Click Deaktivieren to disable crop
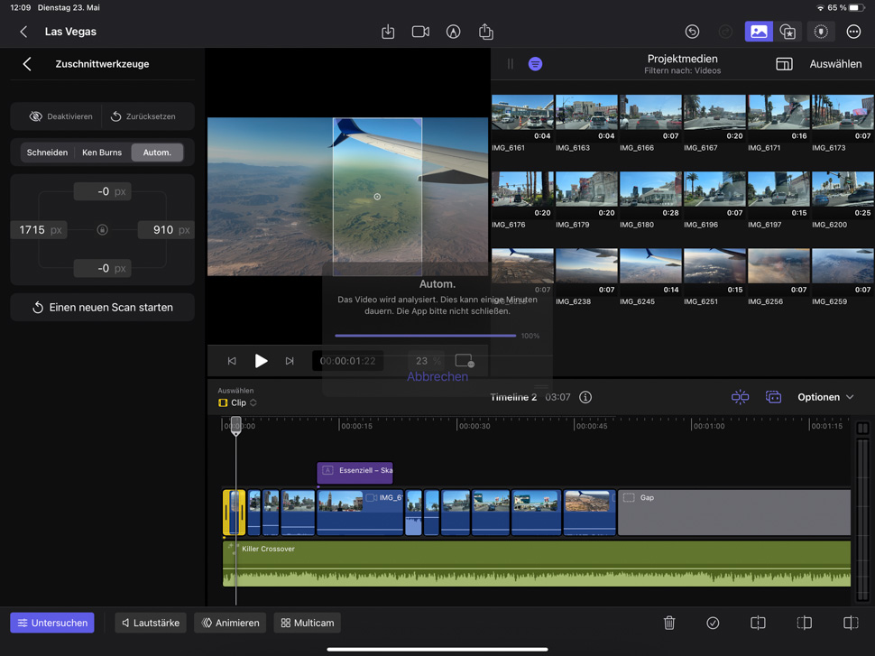 coord(60,116)
